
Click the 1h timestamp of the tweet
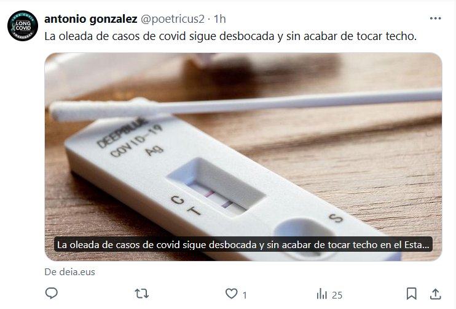pyautogui.click(x=220, y=19)
